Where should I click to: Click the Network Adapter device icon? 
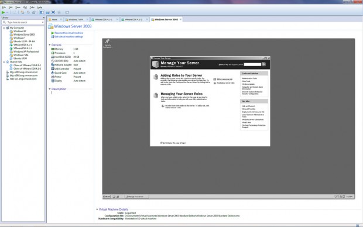tap(53, 65)
